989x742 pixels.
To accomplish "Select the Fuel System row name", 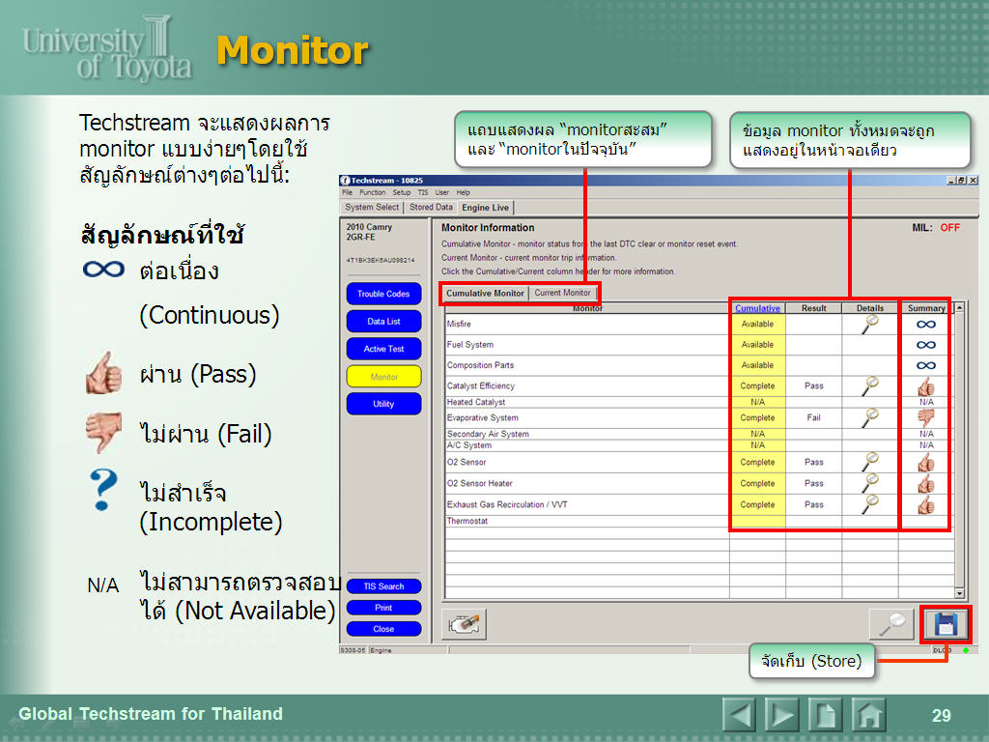I will 470,345.
